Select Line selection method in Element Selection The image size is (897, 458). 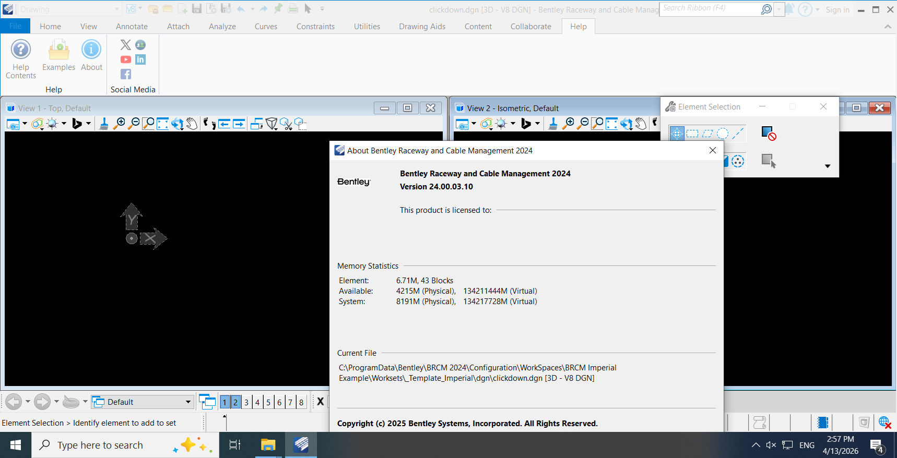[x=738, y=134]
